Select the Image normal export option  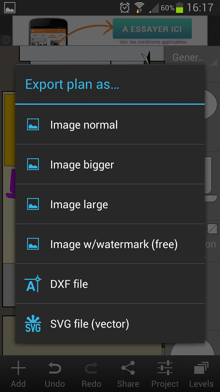(110, 124)
